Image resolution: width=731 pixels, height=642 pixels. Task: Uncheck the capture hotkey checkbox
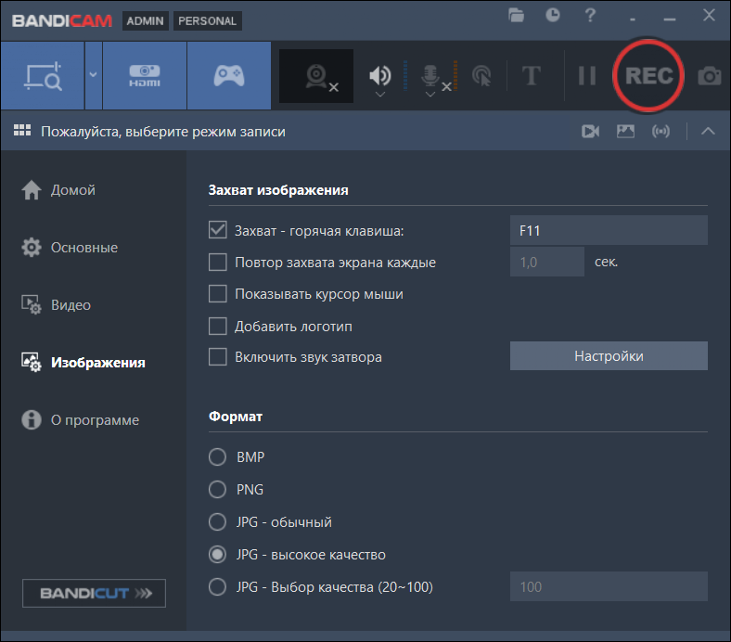pyautogui.click(x=218, y=230)
